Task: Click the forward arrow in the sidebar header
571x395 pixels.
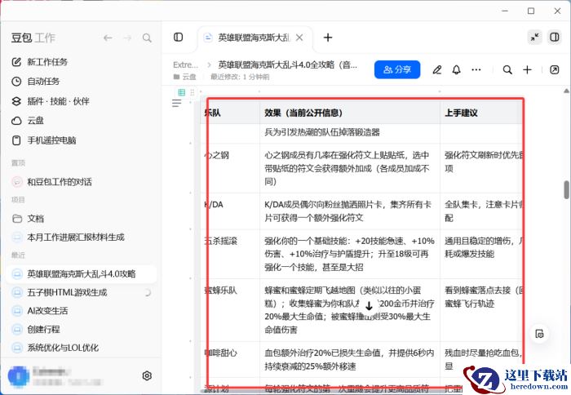Action: point(127,38)
